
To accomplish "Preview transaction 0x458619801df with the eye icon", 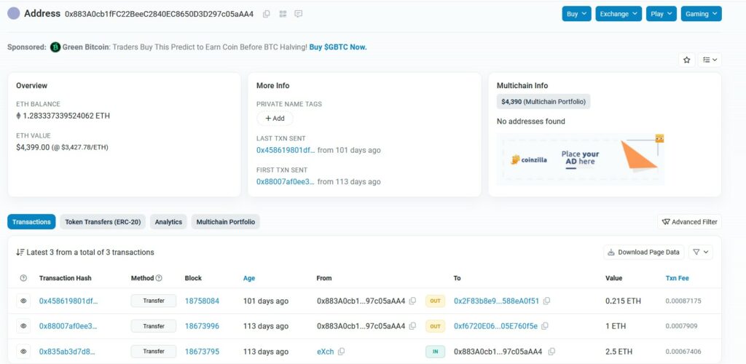I will 23,301.
